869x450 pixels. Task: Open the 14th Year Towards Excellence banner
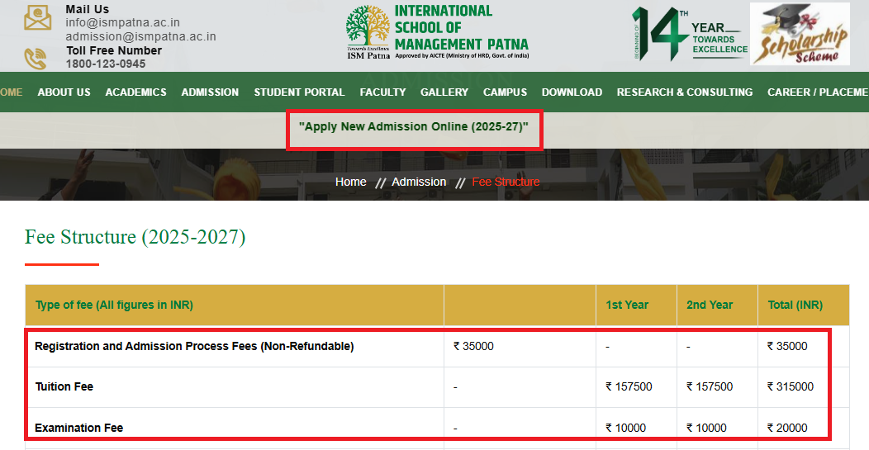[690, 35]
